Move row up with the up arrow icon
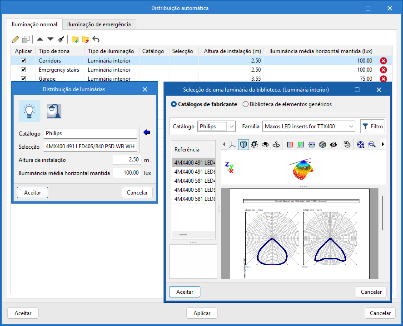Viewport: 403px width, 326px height. 40,39
